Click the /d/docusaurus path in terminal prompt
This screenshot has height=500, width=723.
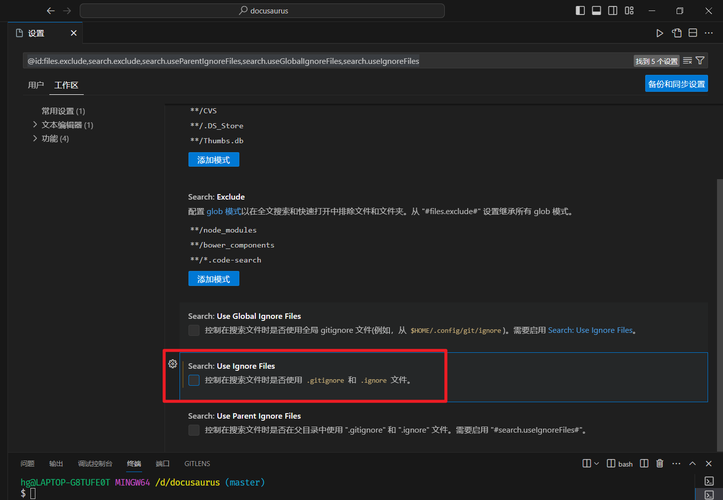click(187, 483)
